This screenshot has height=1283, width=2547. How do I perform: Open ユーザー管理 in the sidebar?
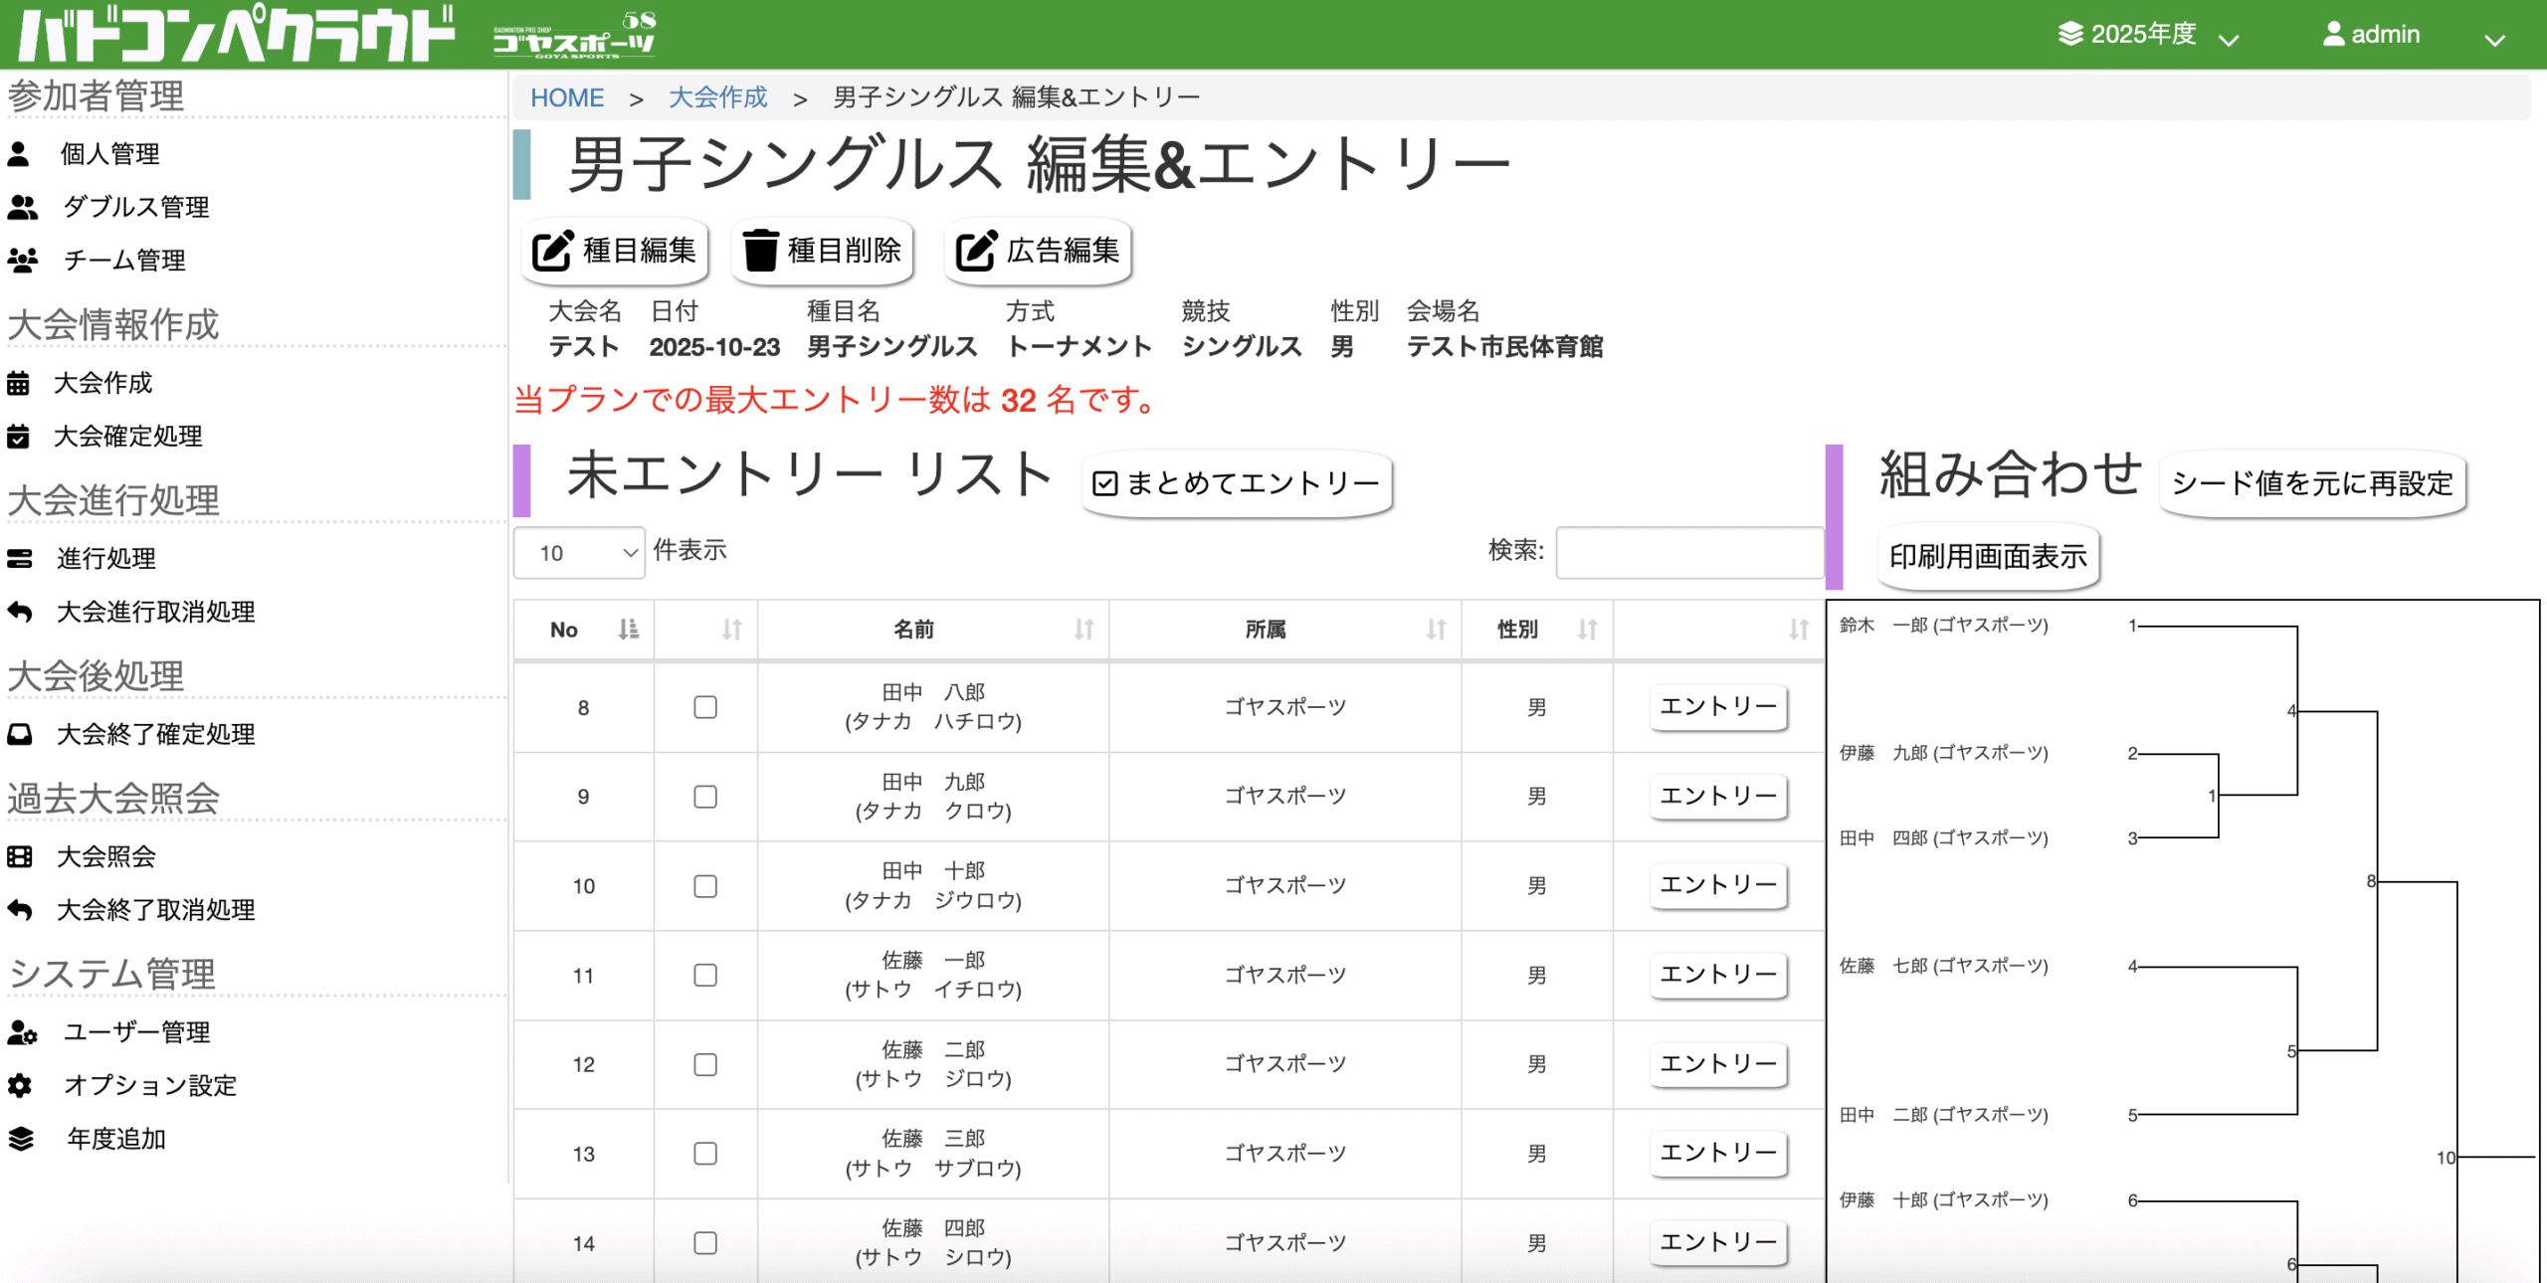[136, 1032]
